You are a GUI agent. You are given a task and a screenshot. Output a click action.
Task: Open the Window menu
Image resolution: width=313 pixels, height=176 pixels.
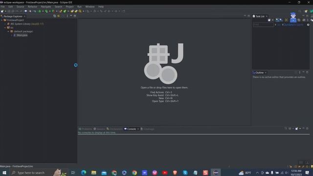[x=90, y=6]
